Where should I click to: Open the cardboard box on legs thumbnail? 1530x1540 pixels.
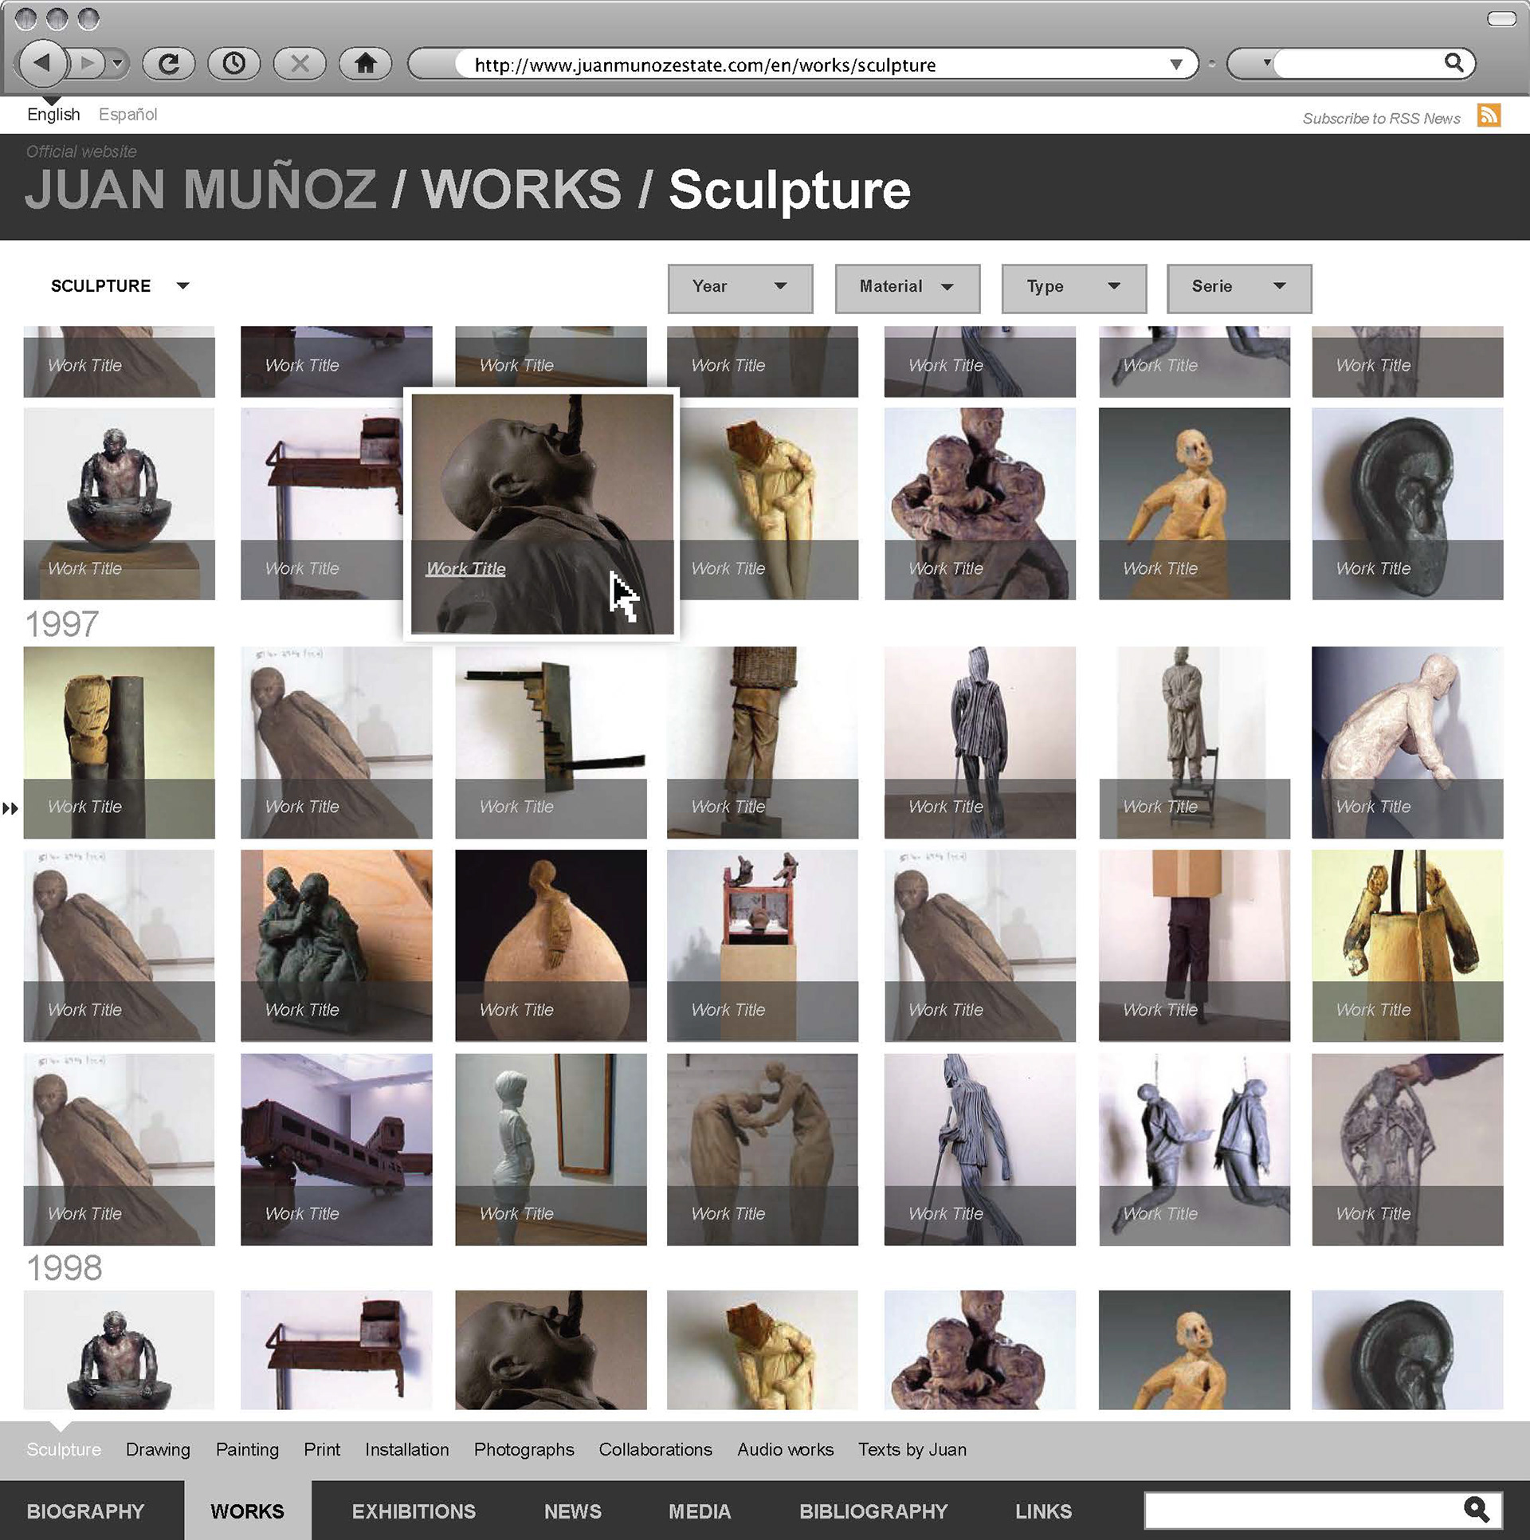click(x=1194, y=945)
